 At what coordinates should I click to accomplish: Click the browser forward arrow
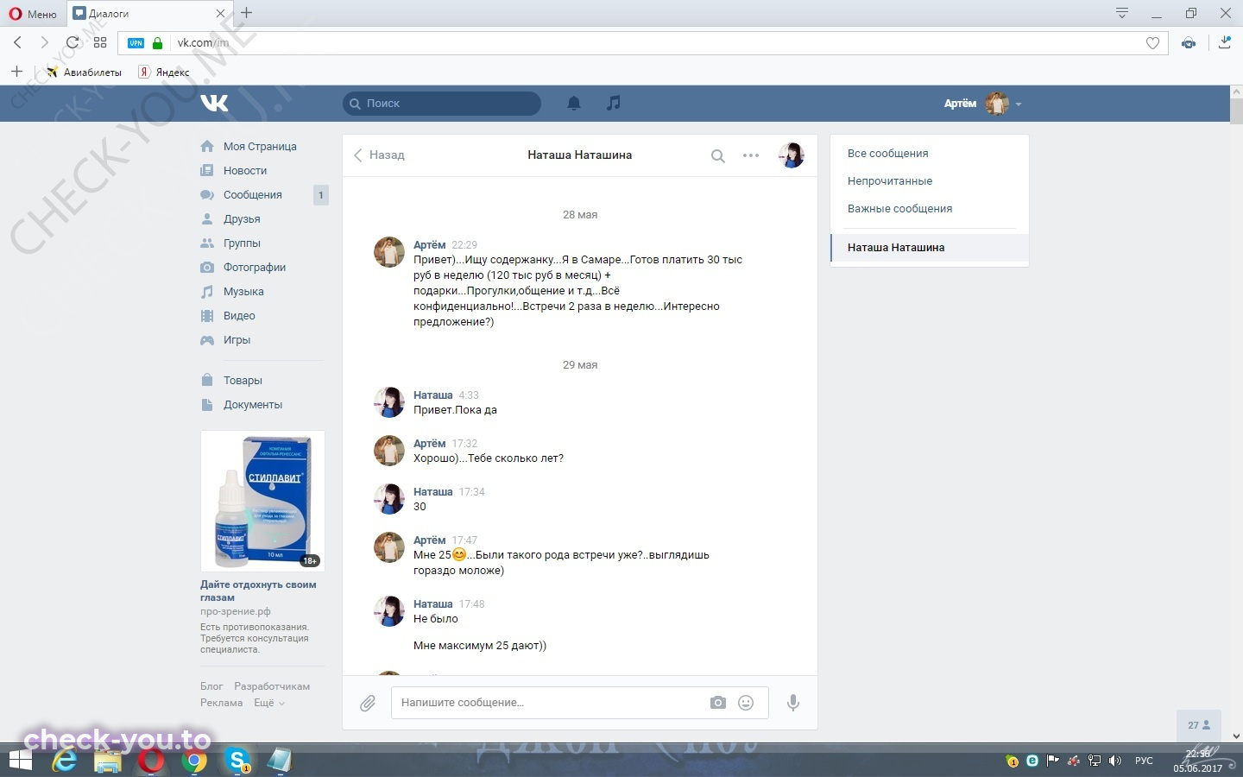45,42
